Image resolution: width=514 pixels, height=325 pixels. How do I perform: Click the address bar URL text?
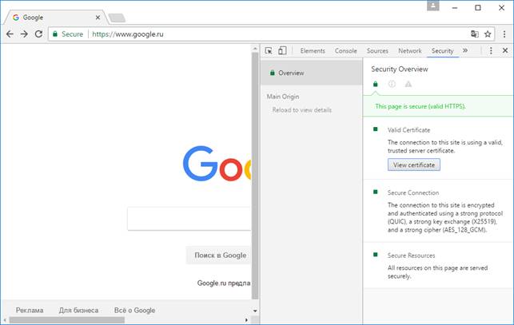tap(128, 34)
